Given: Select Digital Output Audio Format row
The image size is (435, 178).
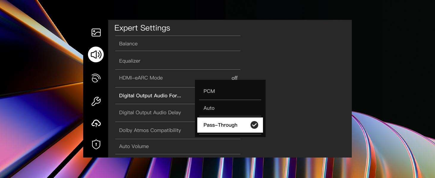Looking at the screenshot, I should point(155,96).
